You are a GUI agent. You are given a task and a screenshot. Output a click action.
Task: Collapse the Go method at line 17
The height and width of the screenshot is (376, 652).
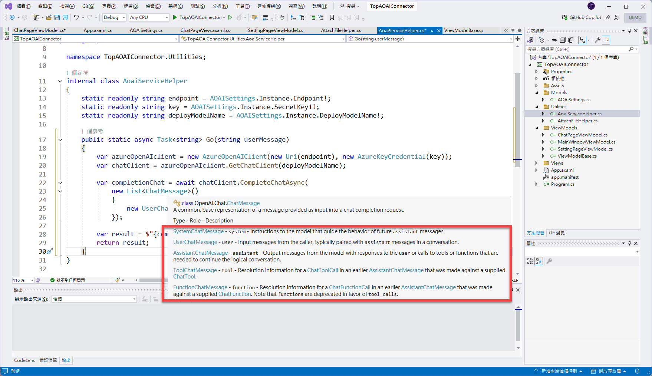[x=60, y=140]
